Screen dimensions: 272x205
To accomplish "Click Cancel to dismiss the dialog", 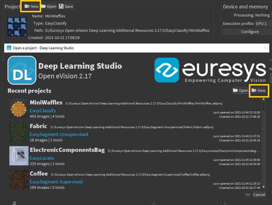I will (x=259, y=194).
